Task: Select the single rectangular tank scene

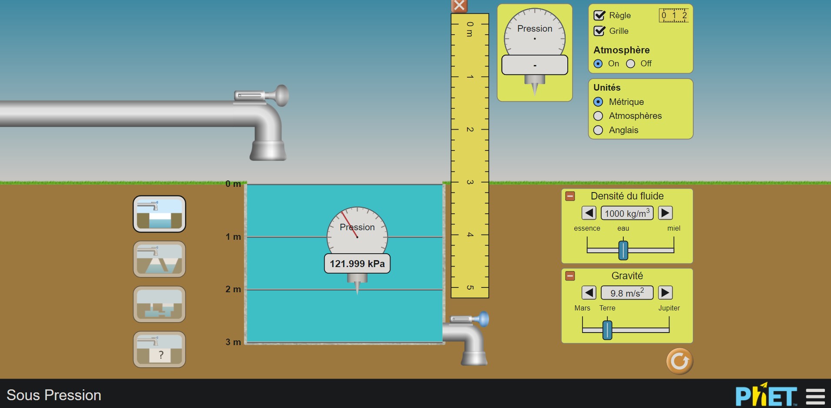Action: (159, 214)
